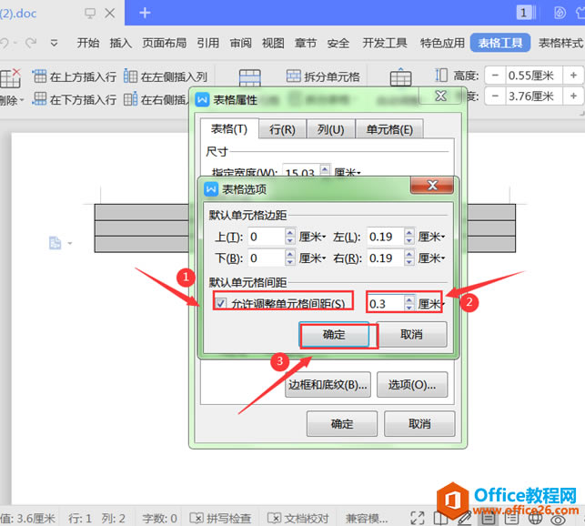Open the Insert ribbon tab
The width and height of the screenshot is (585, 526).
coord(120,43)
